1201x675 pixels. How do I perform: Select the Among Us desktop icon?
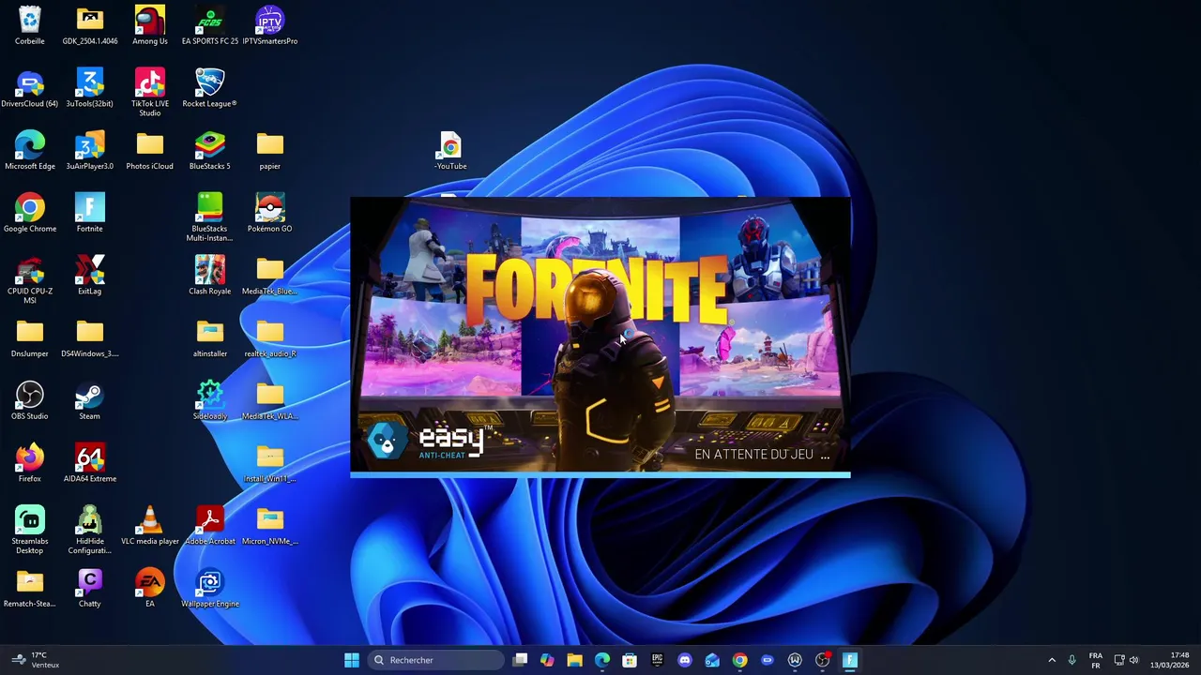coord(150,25)
